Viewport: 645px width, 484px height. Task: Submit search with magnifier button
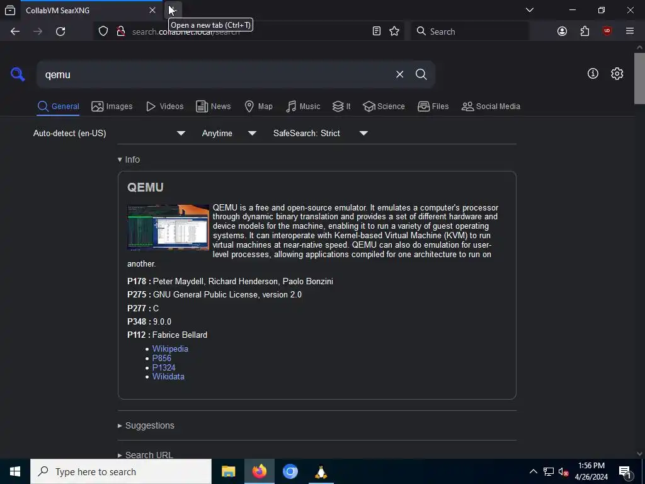pos(421,74)
